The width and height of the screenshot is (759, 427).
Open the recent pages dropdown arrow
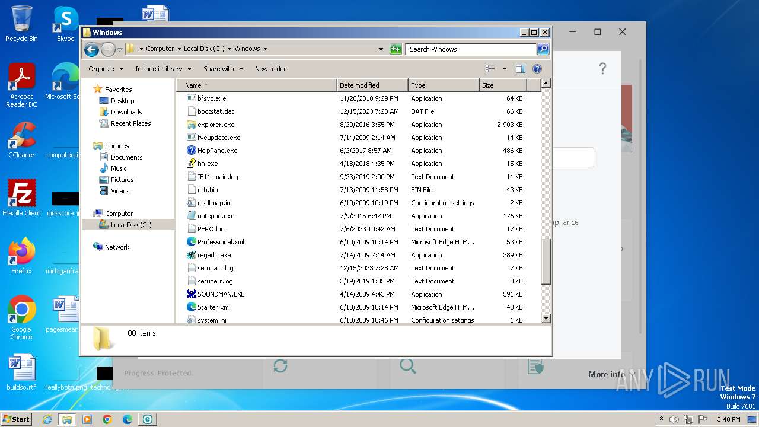click(x=119, y=49)
